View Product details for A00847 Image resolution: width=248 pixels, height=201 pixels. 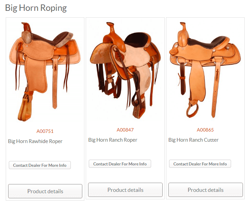(125, 190)
